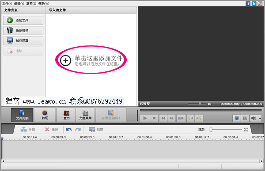
Task: Click the timeline mark at 00:02:17.7
Action: point(202,137)
